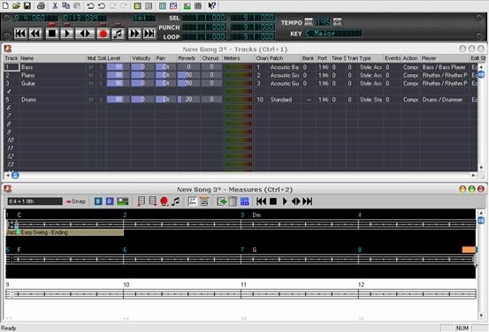Click the green arrow icon in Measures toolbar
The width and height of the screenshot is (489, 332).
pyautogui.click(x=221, y=201)
